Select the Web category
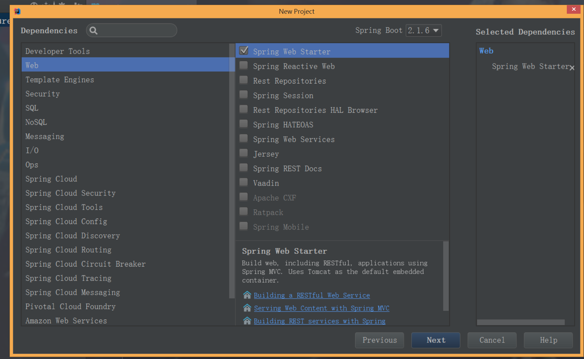 [x=125, y=65]
